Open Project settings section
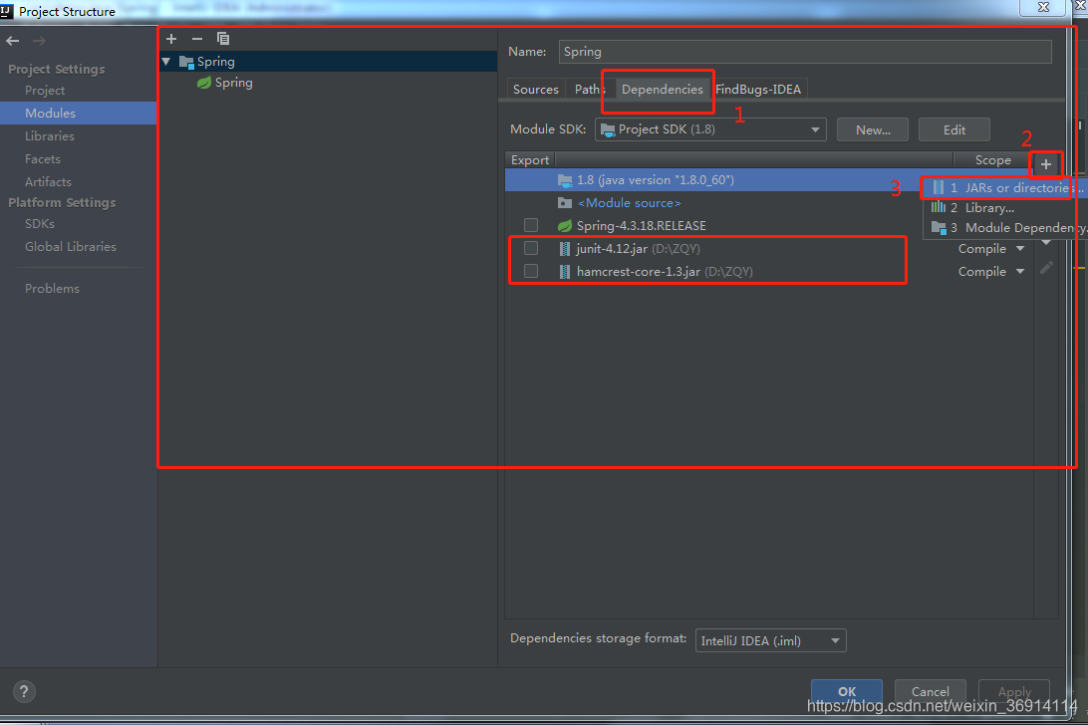This screenshot has height=725, width=1088. tap(45, 91)
